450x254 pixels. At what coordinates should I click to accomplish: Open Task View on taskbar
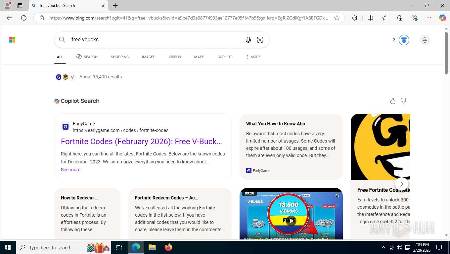pyautogui.click(x=119, y=247)
